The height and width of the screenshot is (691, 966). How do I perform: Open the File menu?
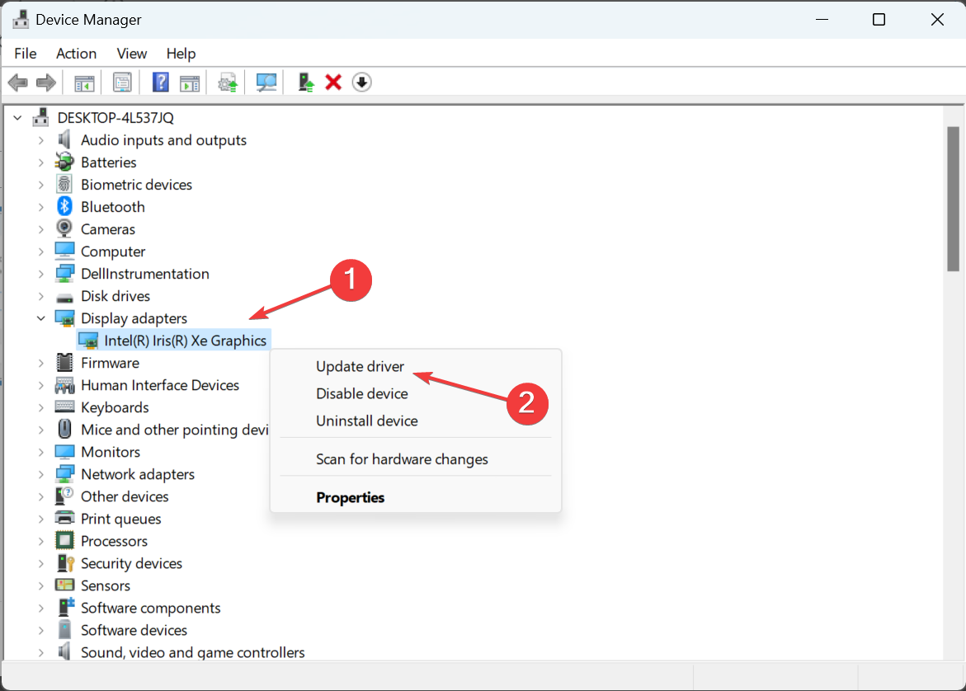pyautogui.click(x=26, y=54)
